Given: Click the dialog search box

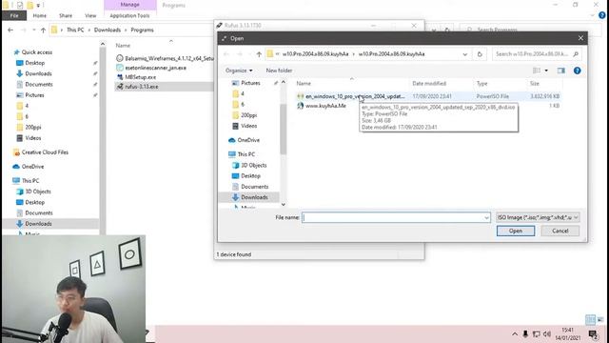Looking at the screenshot, I should [537, 54].
